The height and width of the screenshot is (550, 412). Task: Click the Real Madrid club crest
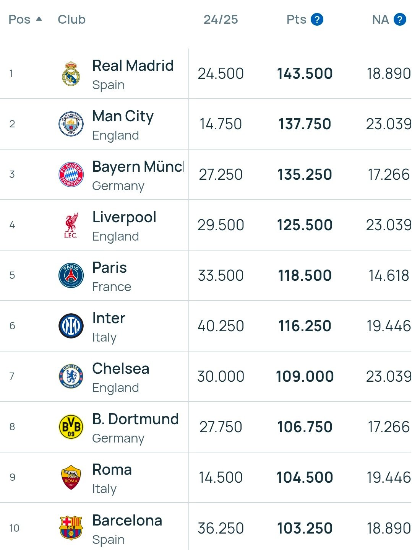(71, 73)
